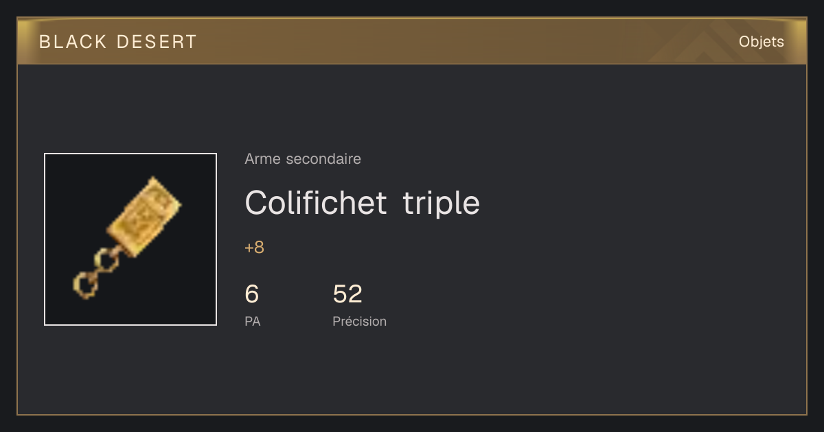This screenshot has width=824, height=432.
Task: Click the white border of the item image
Action: click(130, 154)
